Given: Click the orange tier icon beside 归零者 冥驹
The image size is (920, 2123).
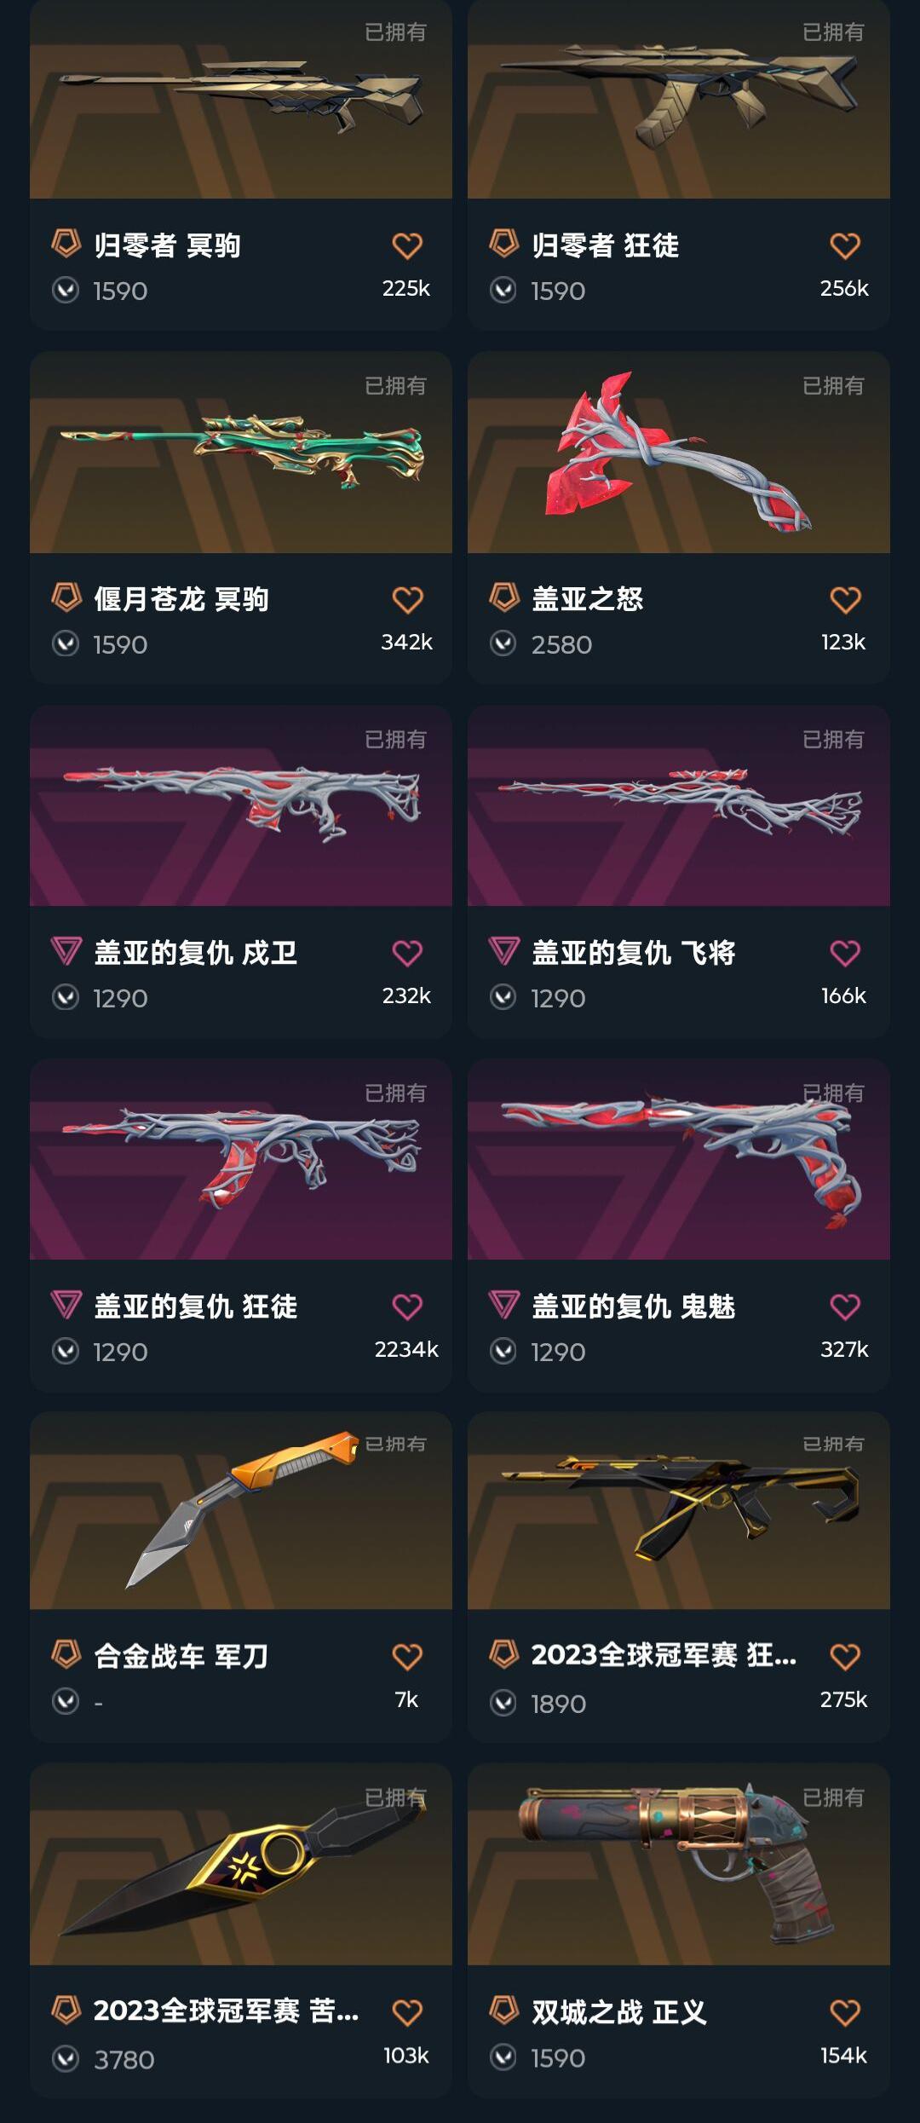Looking at the screenshot, I should [66, 244].
